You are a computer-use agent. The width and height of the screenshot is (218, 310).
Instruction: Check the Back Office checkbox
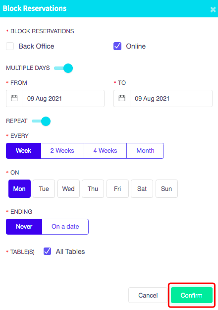click(10, 46)
